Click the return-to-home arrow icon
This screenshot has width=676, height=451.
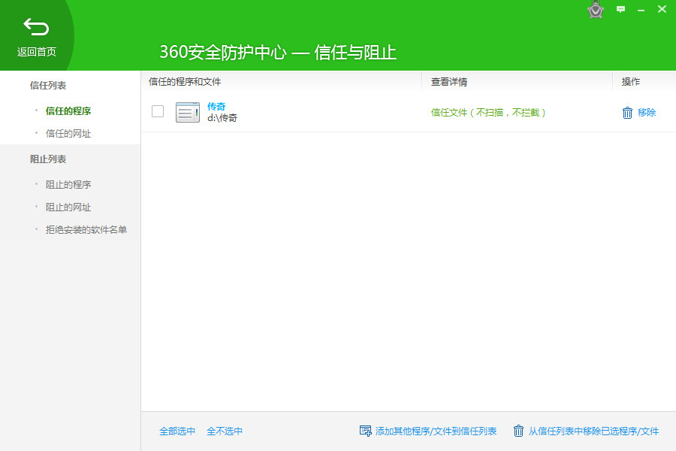[x=36, y=27]
